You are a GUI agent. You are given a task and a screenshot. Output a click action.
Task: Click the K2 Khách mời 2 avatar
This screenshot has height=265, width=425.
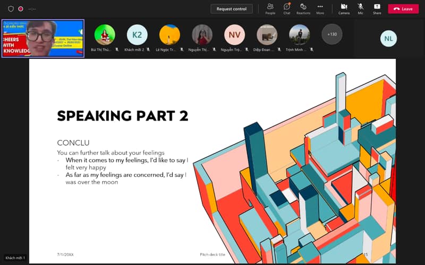(x=137, y=35)
